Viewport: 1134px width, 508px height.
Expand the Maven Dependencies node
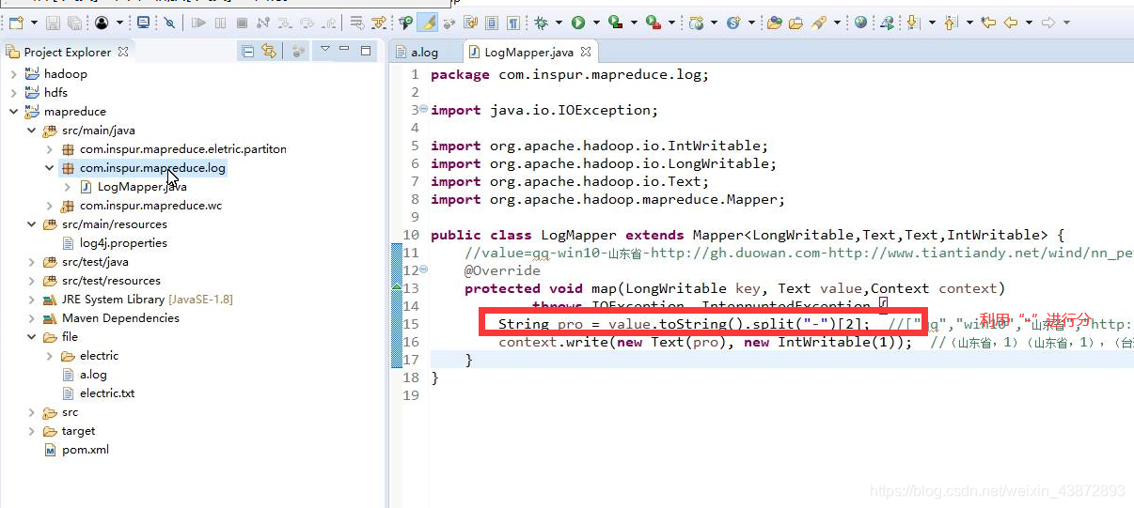[x=31, y=318]
